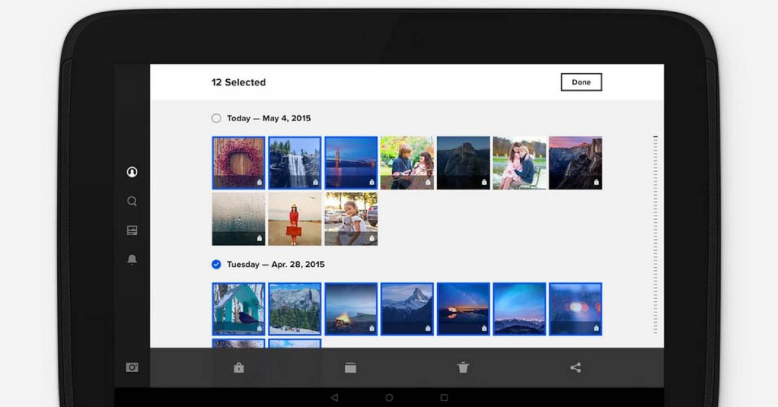Viewport: 778px width, 407px height.
Task: Delete selected photos with trash icon
Action: 463,368
